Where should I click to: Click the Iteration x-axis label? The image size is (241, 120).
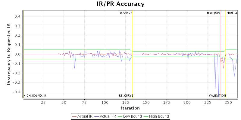[130, 108]
